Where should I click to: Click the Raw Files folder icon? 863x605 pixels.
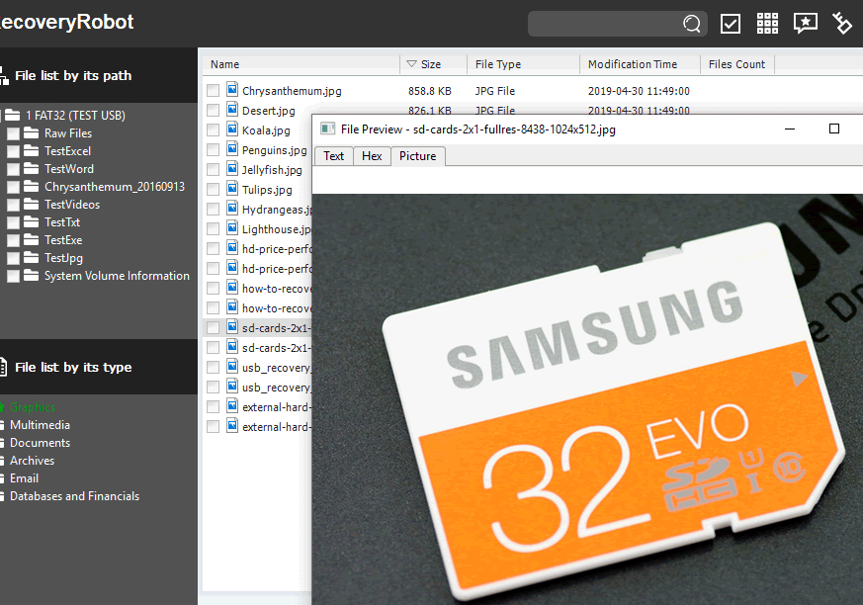click(32, 133)
